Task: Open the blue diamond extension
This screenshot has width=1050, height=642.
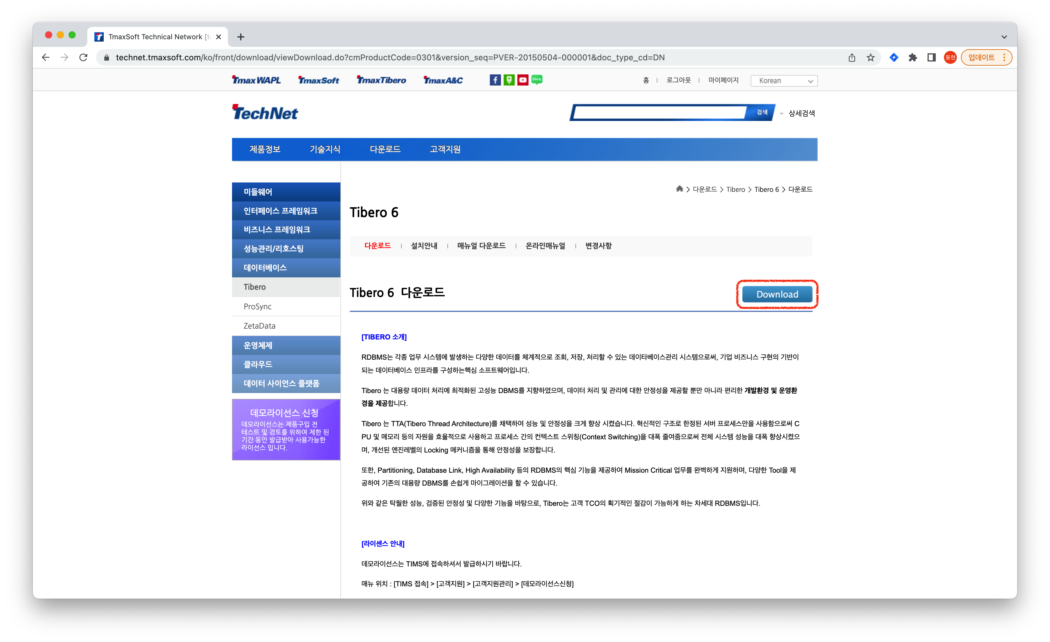Action: (894, 57)
